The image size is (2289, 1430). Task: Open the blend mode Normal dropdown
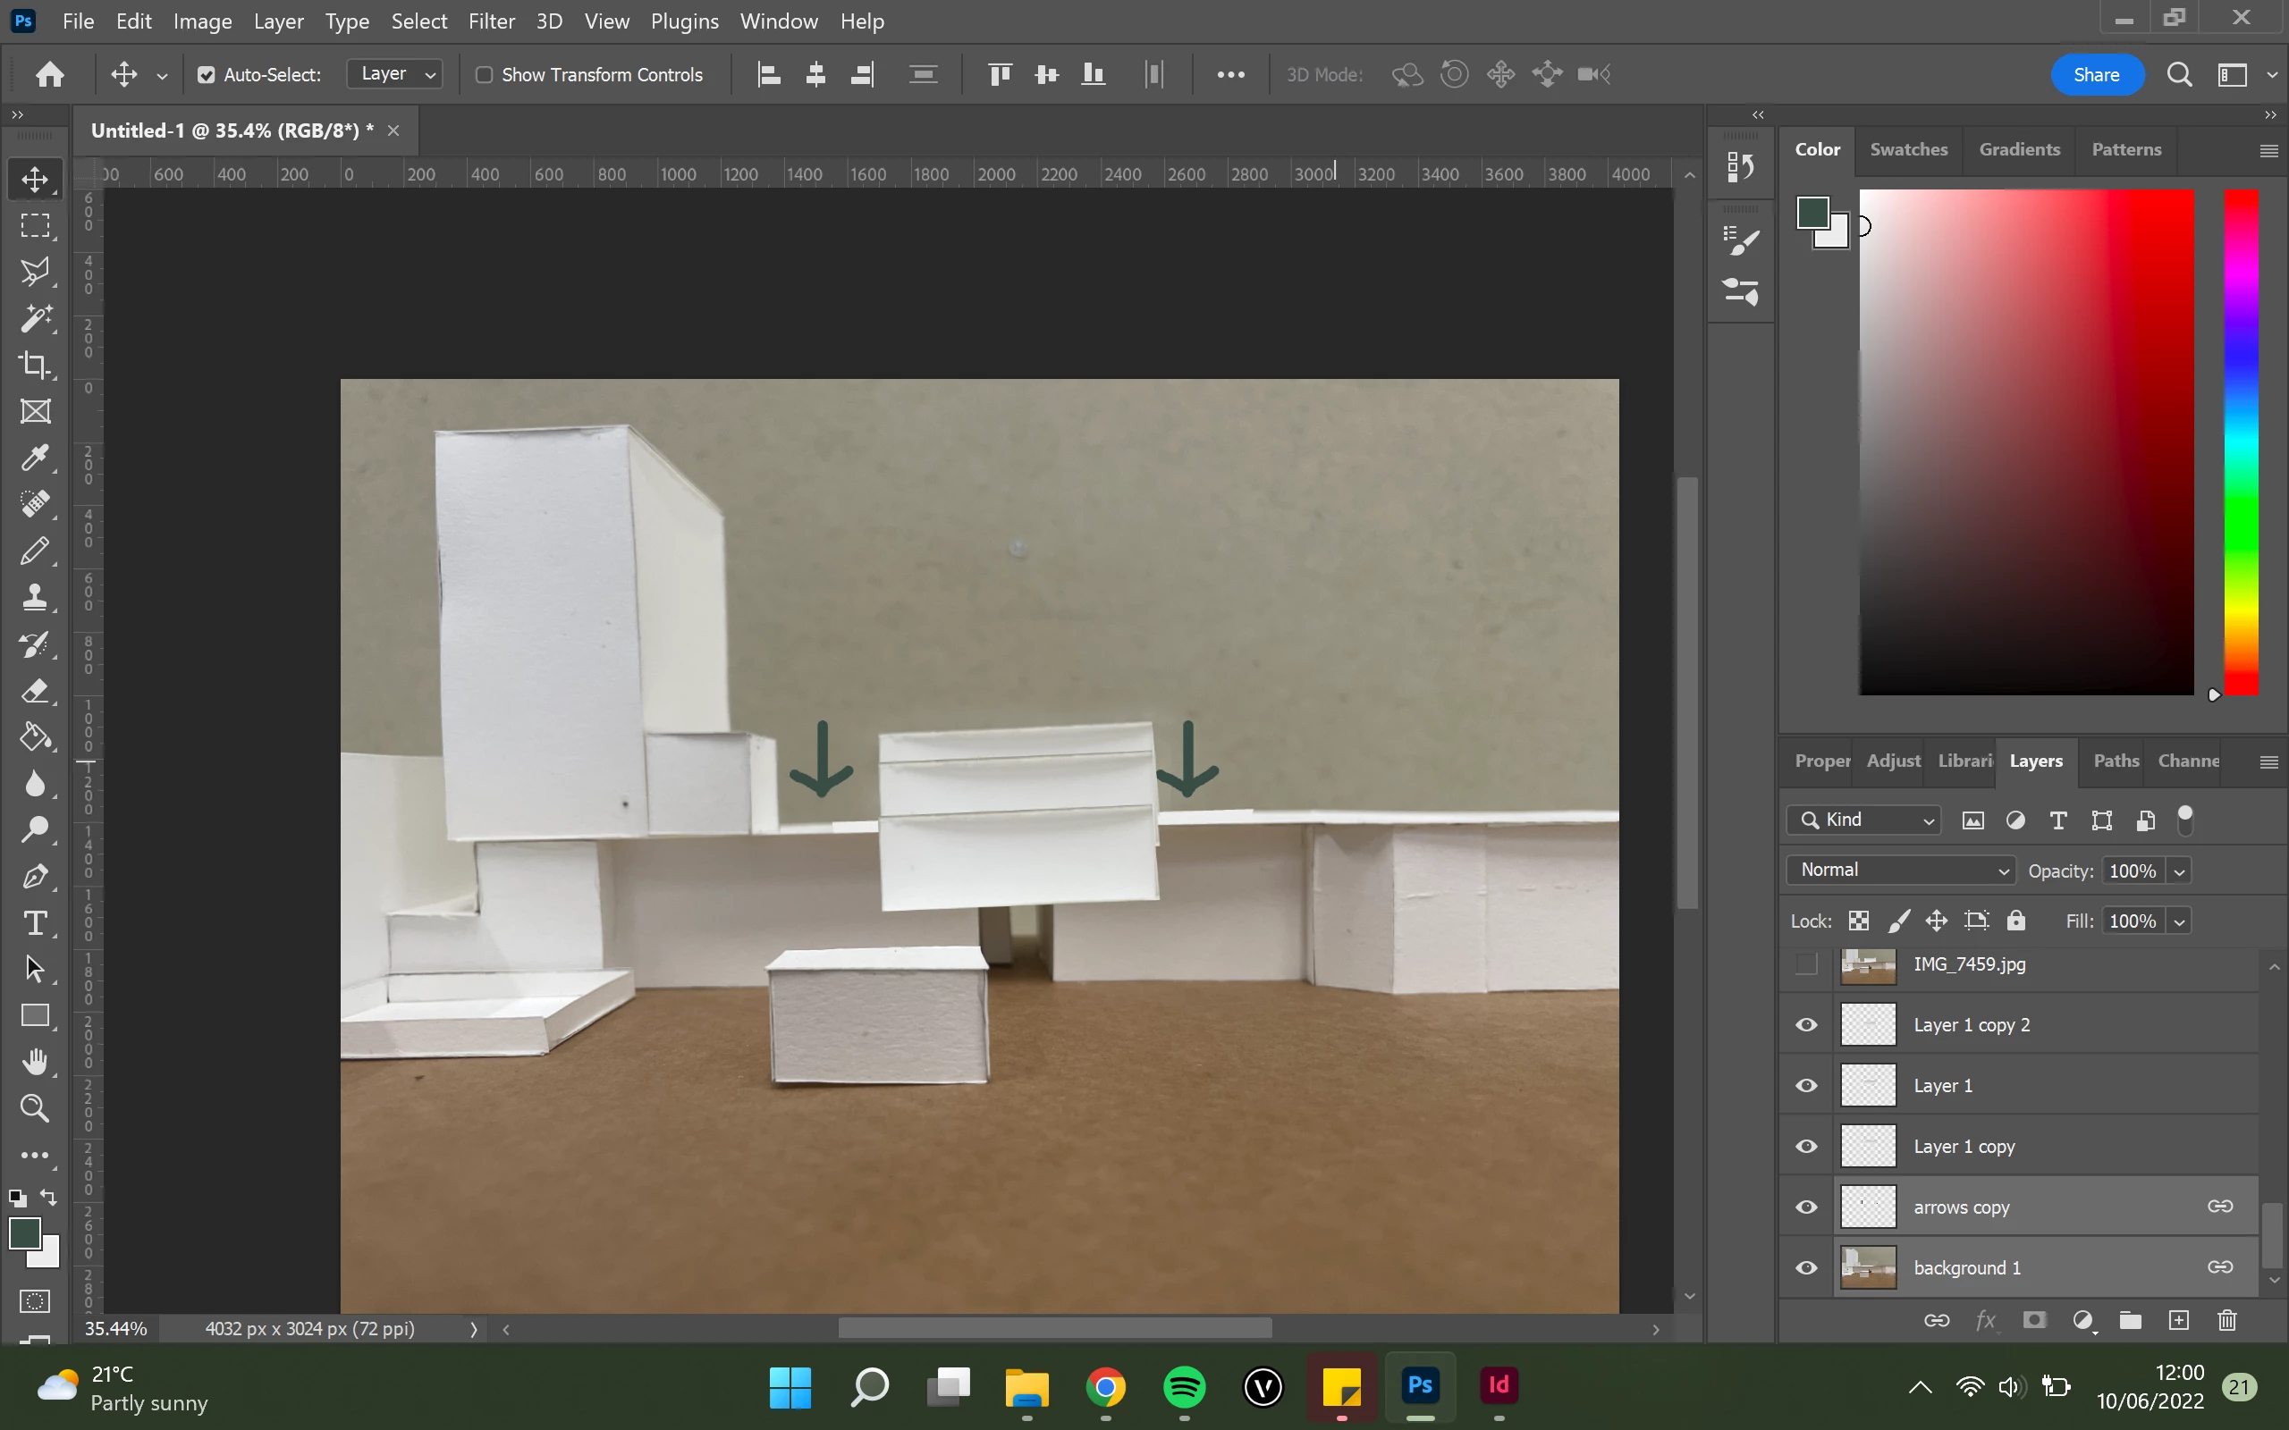[1900, 871]
